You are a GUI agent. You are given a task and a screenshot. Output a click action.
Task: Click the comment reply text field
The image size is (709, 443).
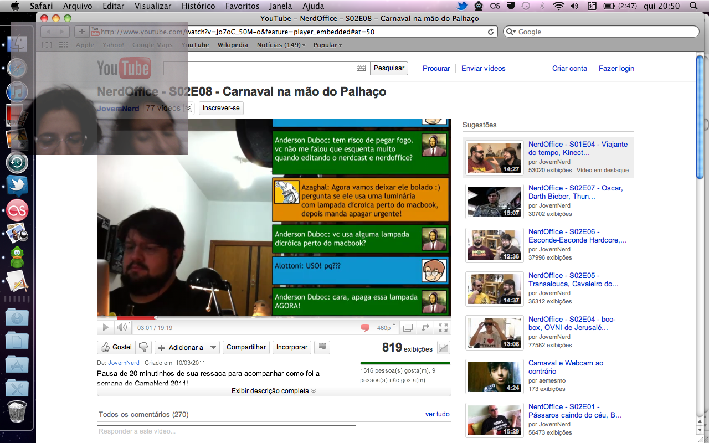coord(227,434)
